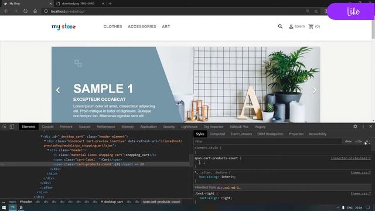Switch to the Console tab
Viewport: 375px width, 211px height.
click(47, 127)
